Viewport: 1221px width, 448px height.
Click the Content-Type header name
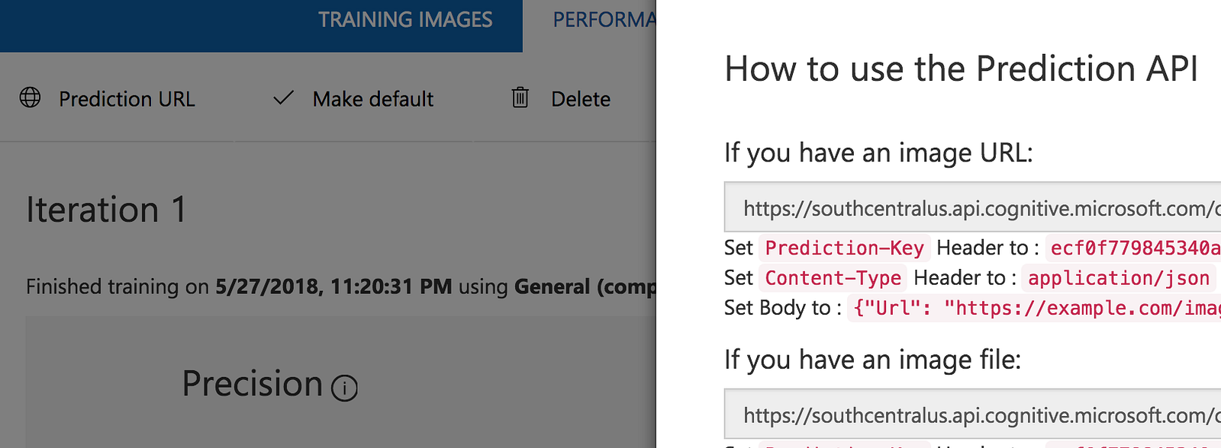coord(833,278)
